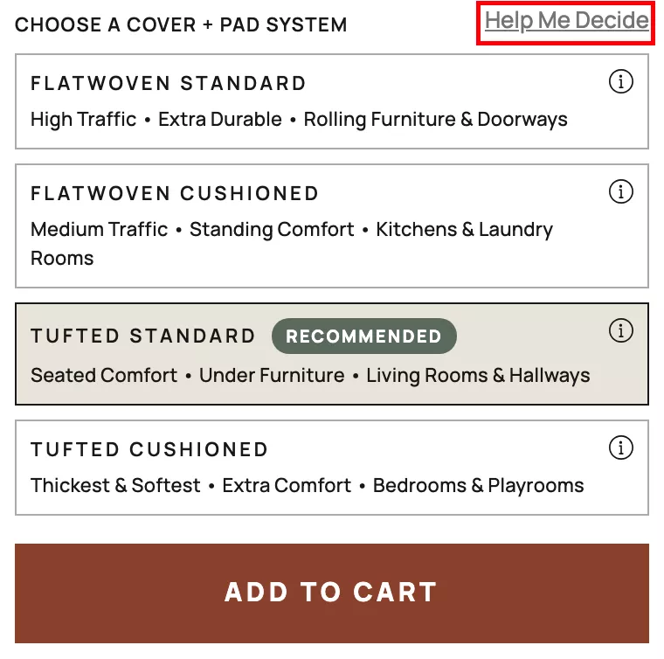Image resolution: width=664 pixels, height=659 pixels.
Task: Click the Living Rooms & Hallways description
Action: click(x=478, y=376)
